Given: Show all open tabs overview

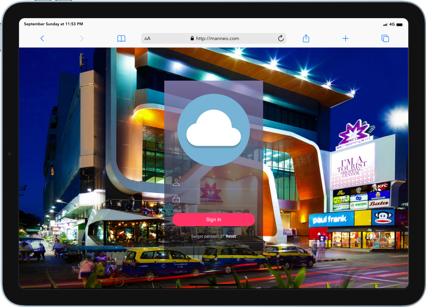Looking at the screenshot, I should click(385, 38).
